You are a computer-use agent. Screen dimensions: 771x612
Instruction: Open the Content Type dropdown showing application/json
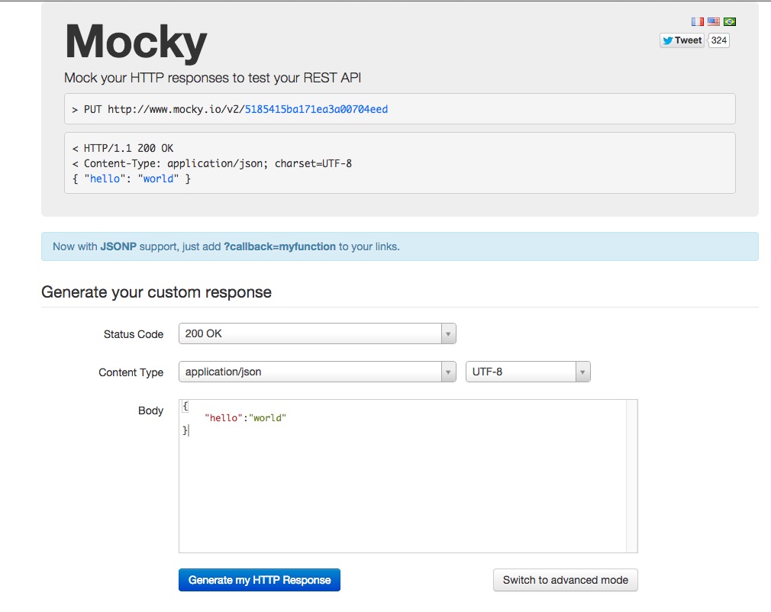click(x=317, y=372)
